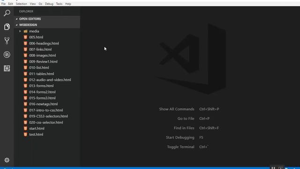Viewport: 300px width, 169px height.
Task: Select the media folder name
Action: point(34,31)
